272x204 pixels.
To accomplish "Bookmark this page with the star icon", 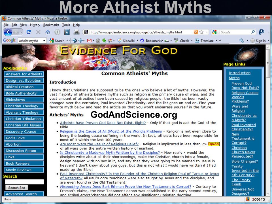I will click(201, 32).
